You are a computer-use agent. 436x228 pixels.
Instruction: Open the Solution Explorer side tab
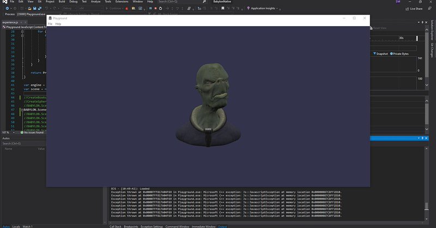pos(432,30)
